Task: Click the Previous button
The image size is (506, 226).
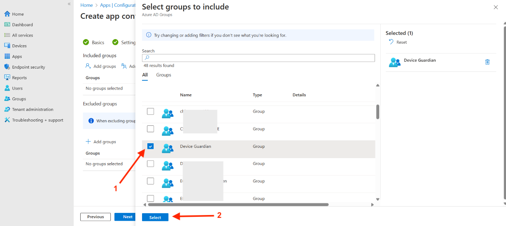Action: click(x=96, y=217)
